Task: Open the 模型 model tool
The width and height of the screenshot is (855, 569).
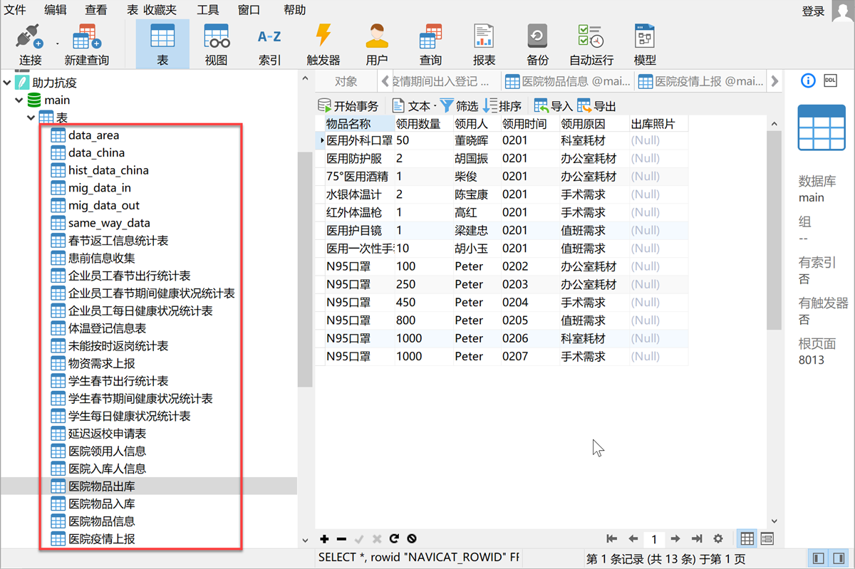Action: tap(644, 44)
